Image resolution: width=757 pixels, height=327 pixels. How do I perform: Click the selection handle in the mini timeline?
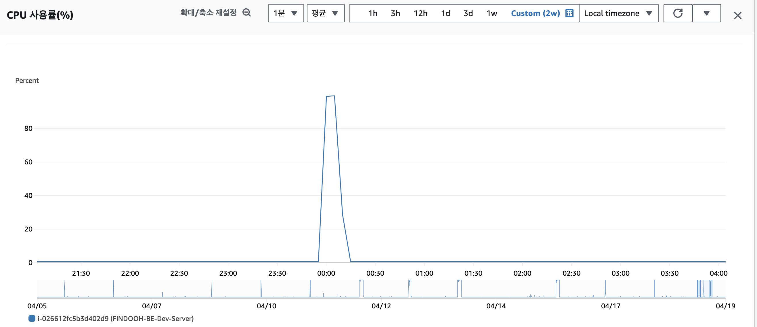click(x=699, y=289)
